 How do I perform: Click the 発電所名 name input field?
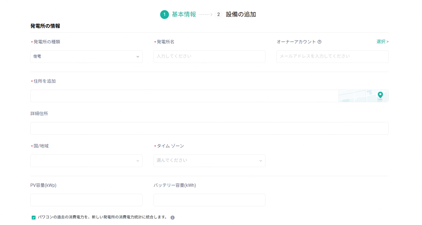tap(209, 57)
